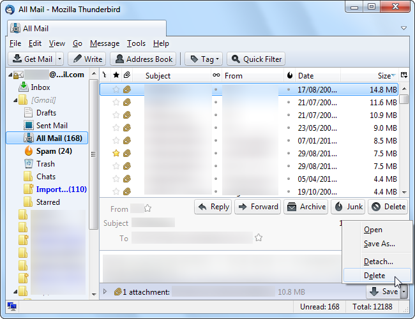This screenshot has width=415, height=319.
Task: Collapse the mail account tree
Action: (x=10, y=75)
